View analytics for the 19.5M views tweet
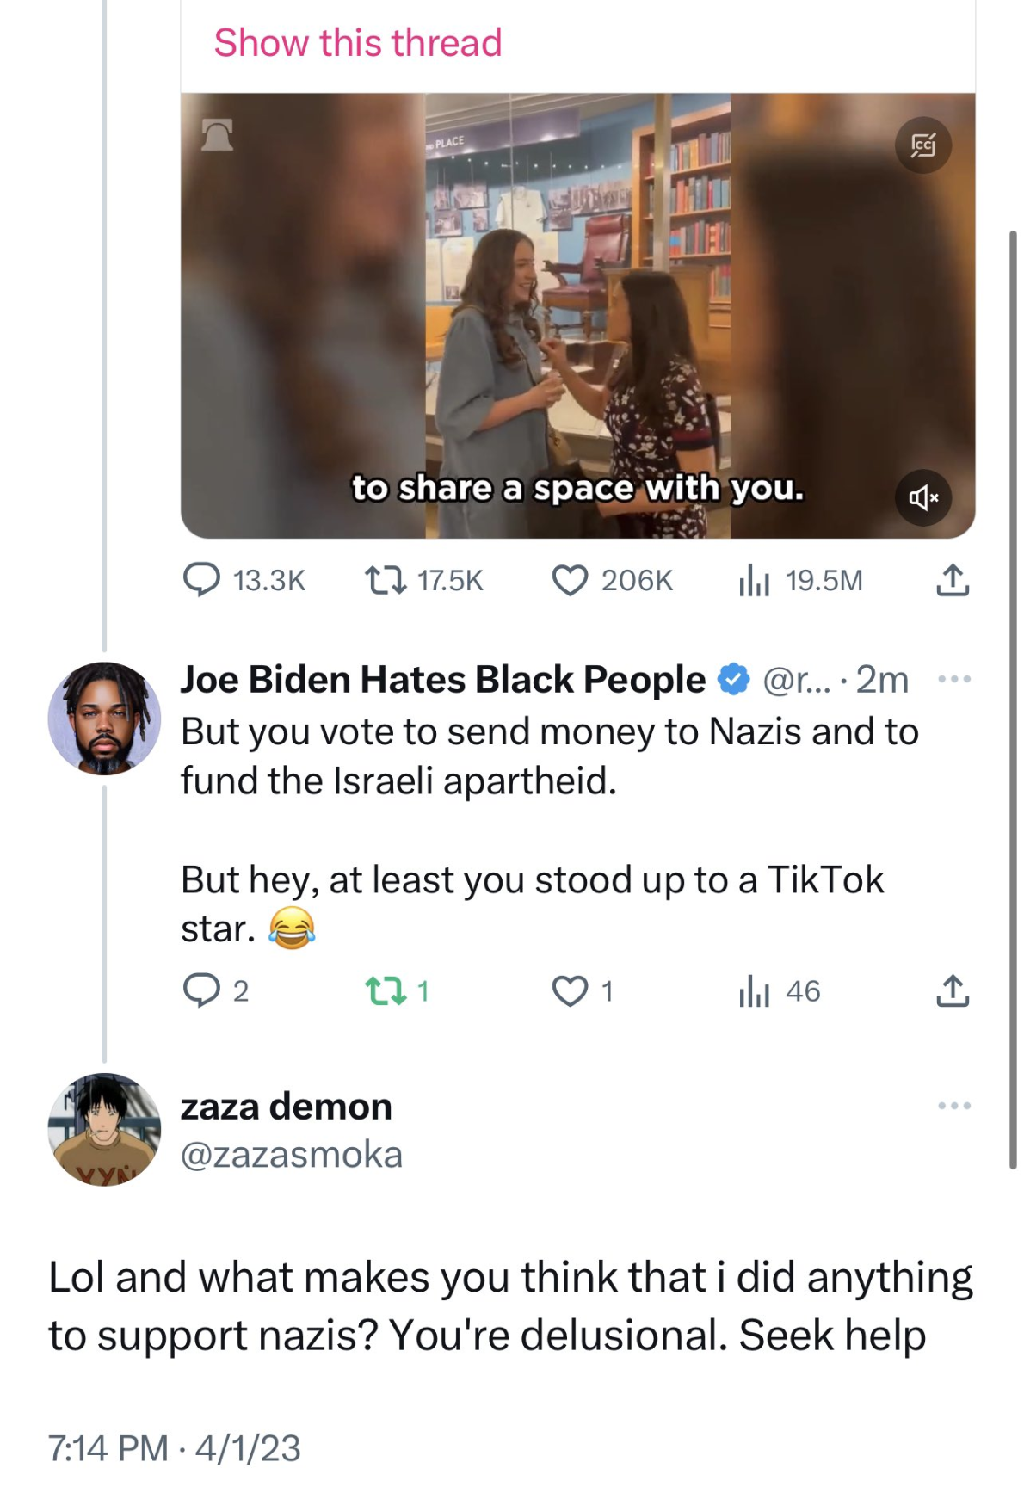 coord(753,581)
